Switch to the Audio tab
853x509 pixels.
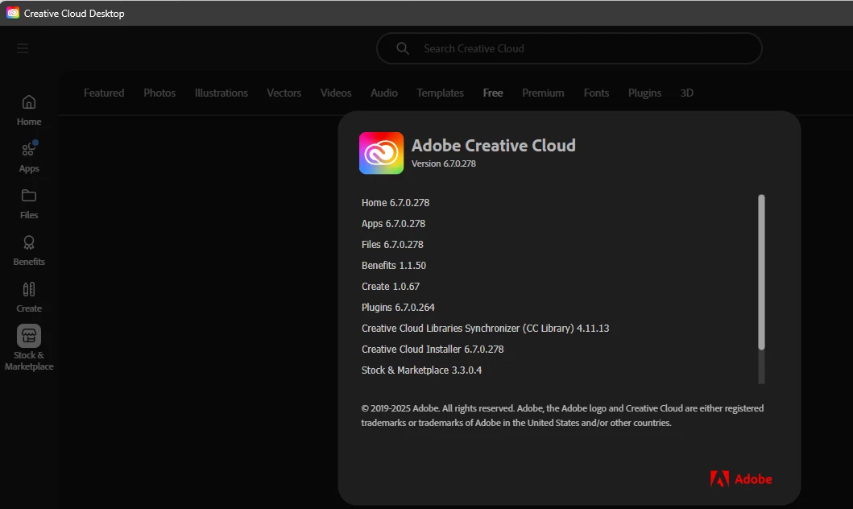coord(384,93)
